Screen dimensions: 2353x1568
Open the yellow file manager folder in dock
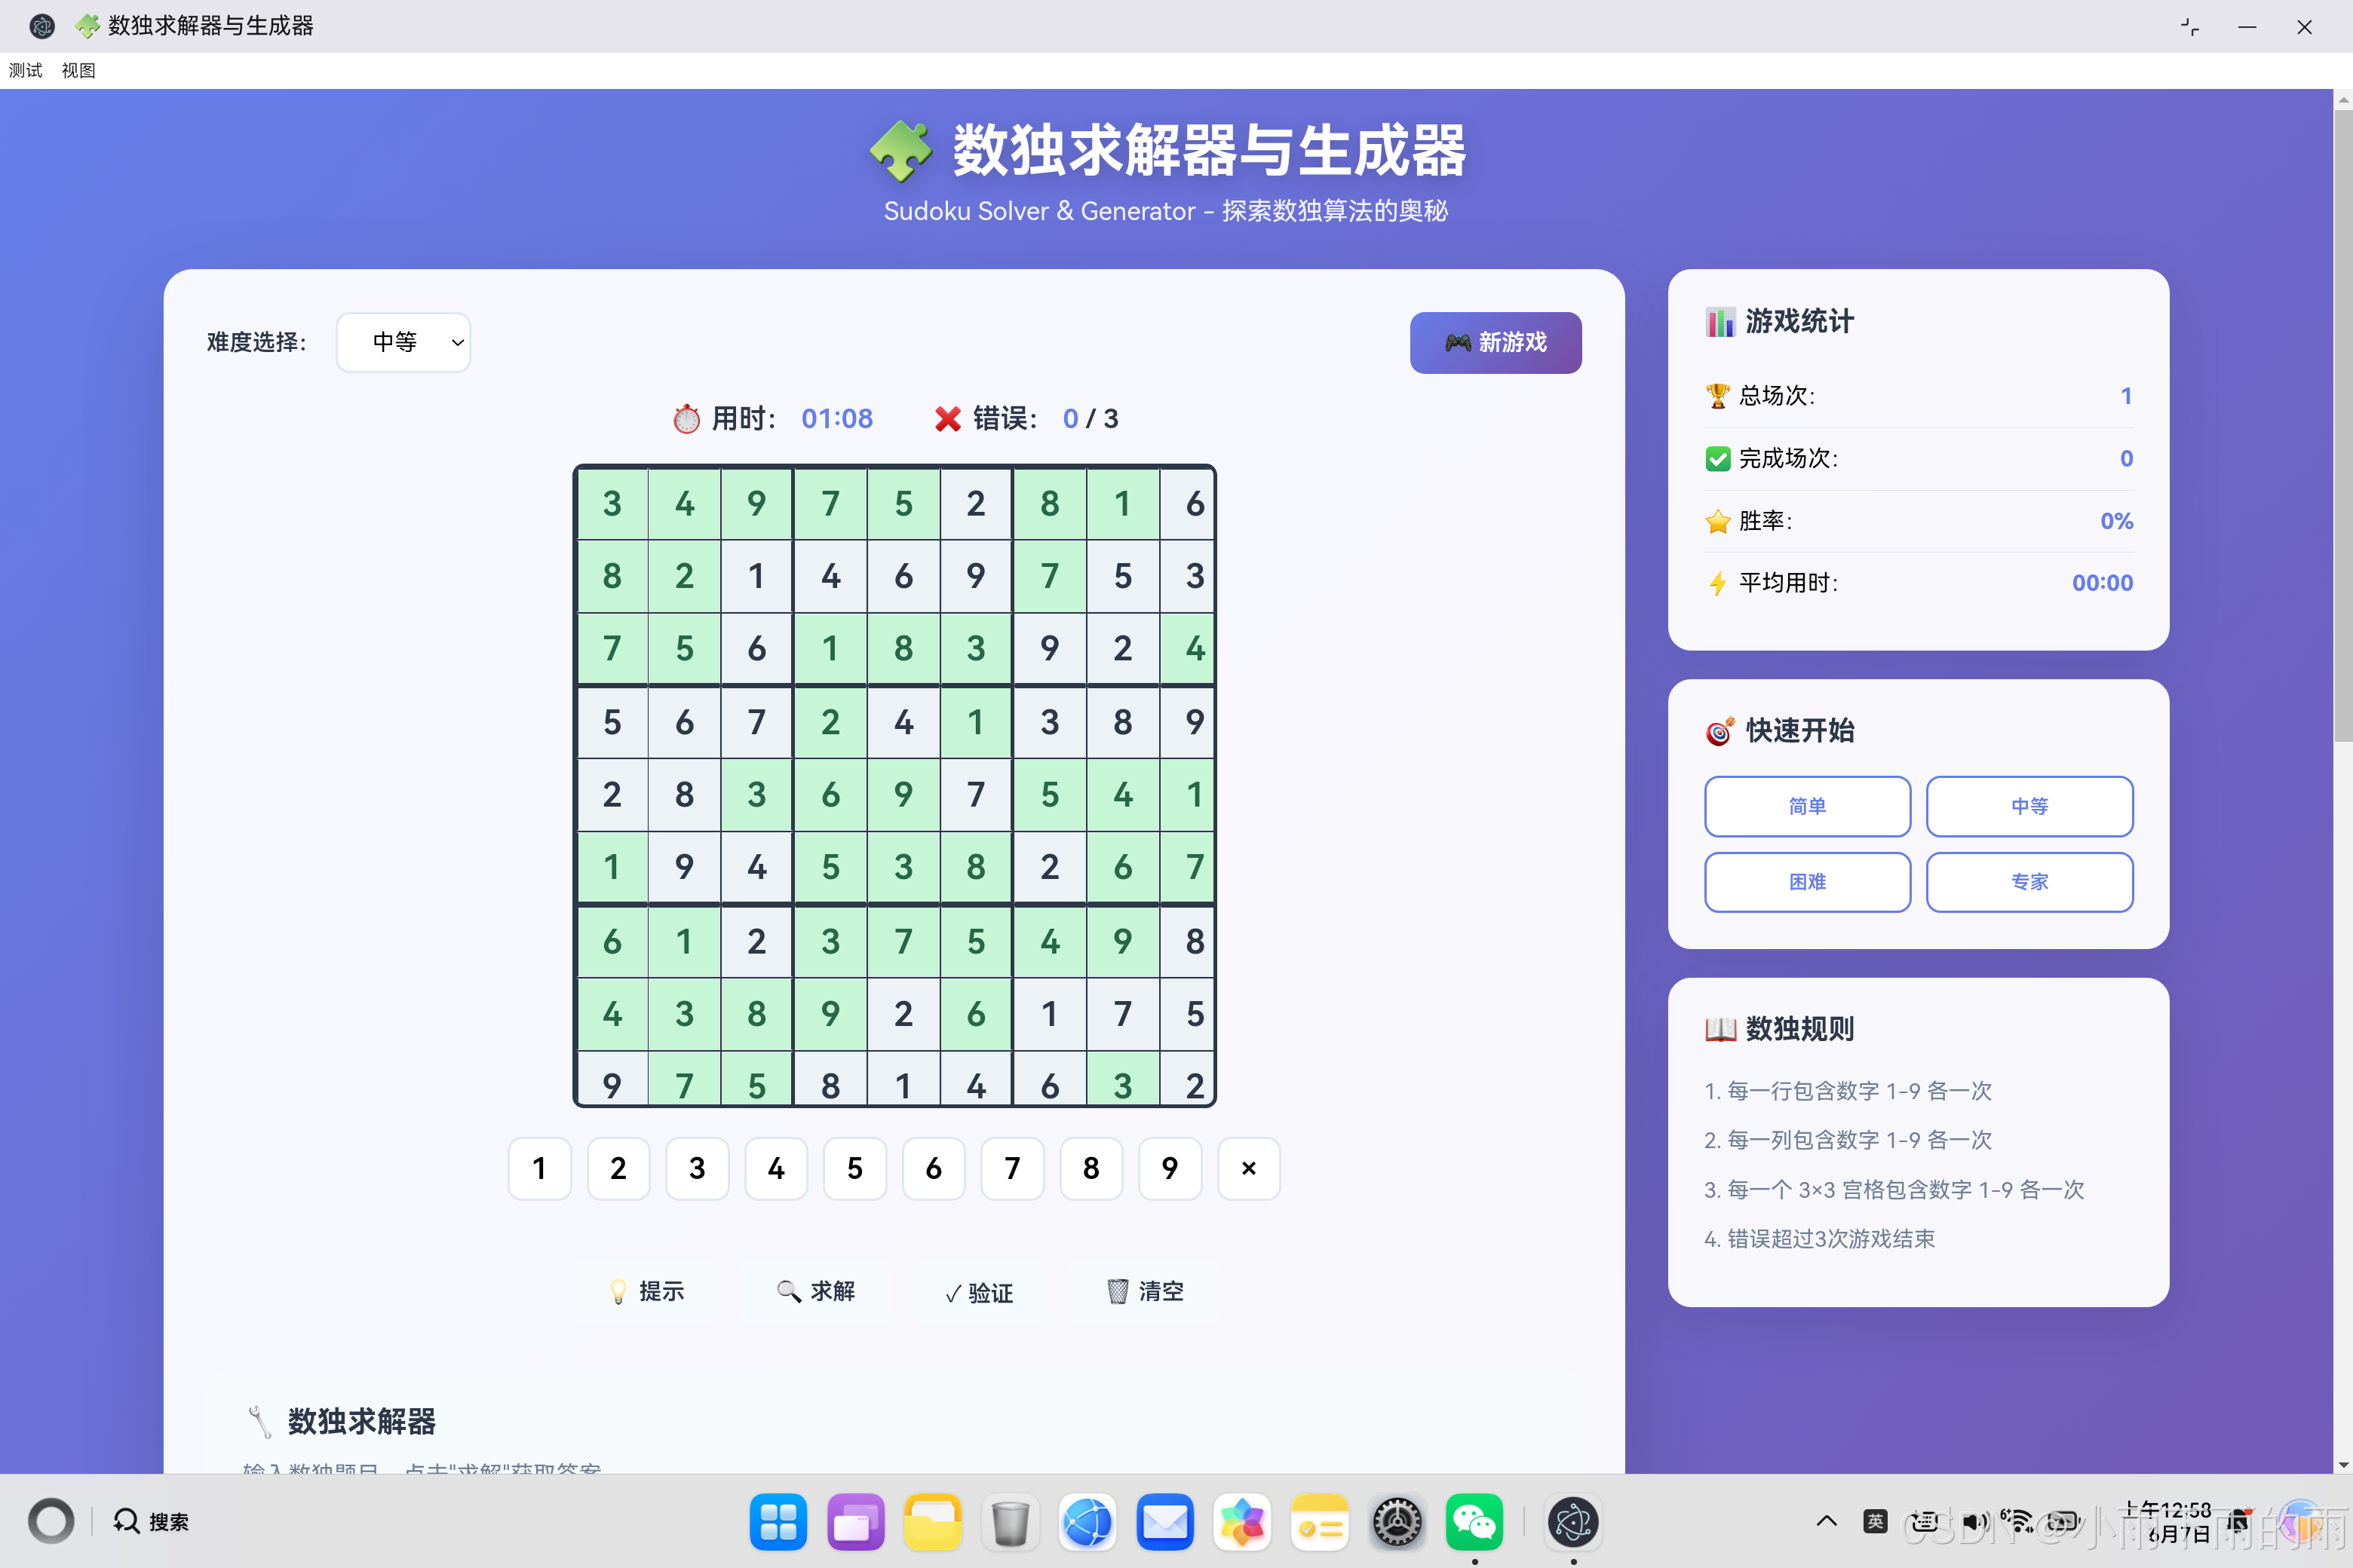[x=932, y=1522]
